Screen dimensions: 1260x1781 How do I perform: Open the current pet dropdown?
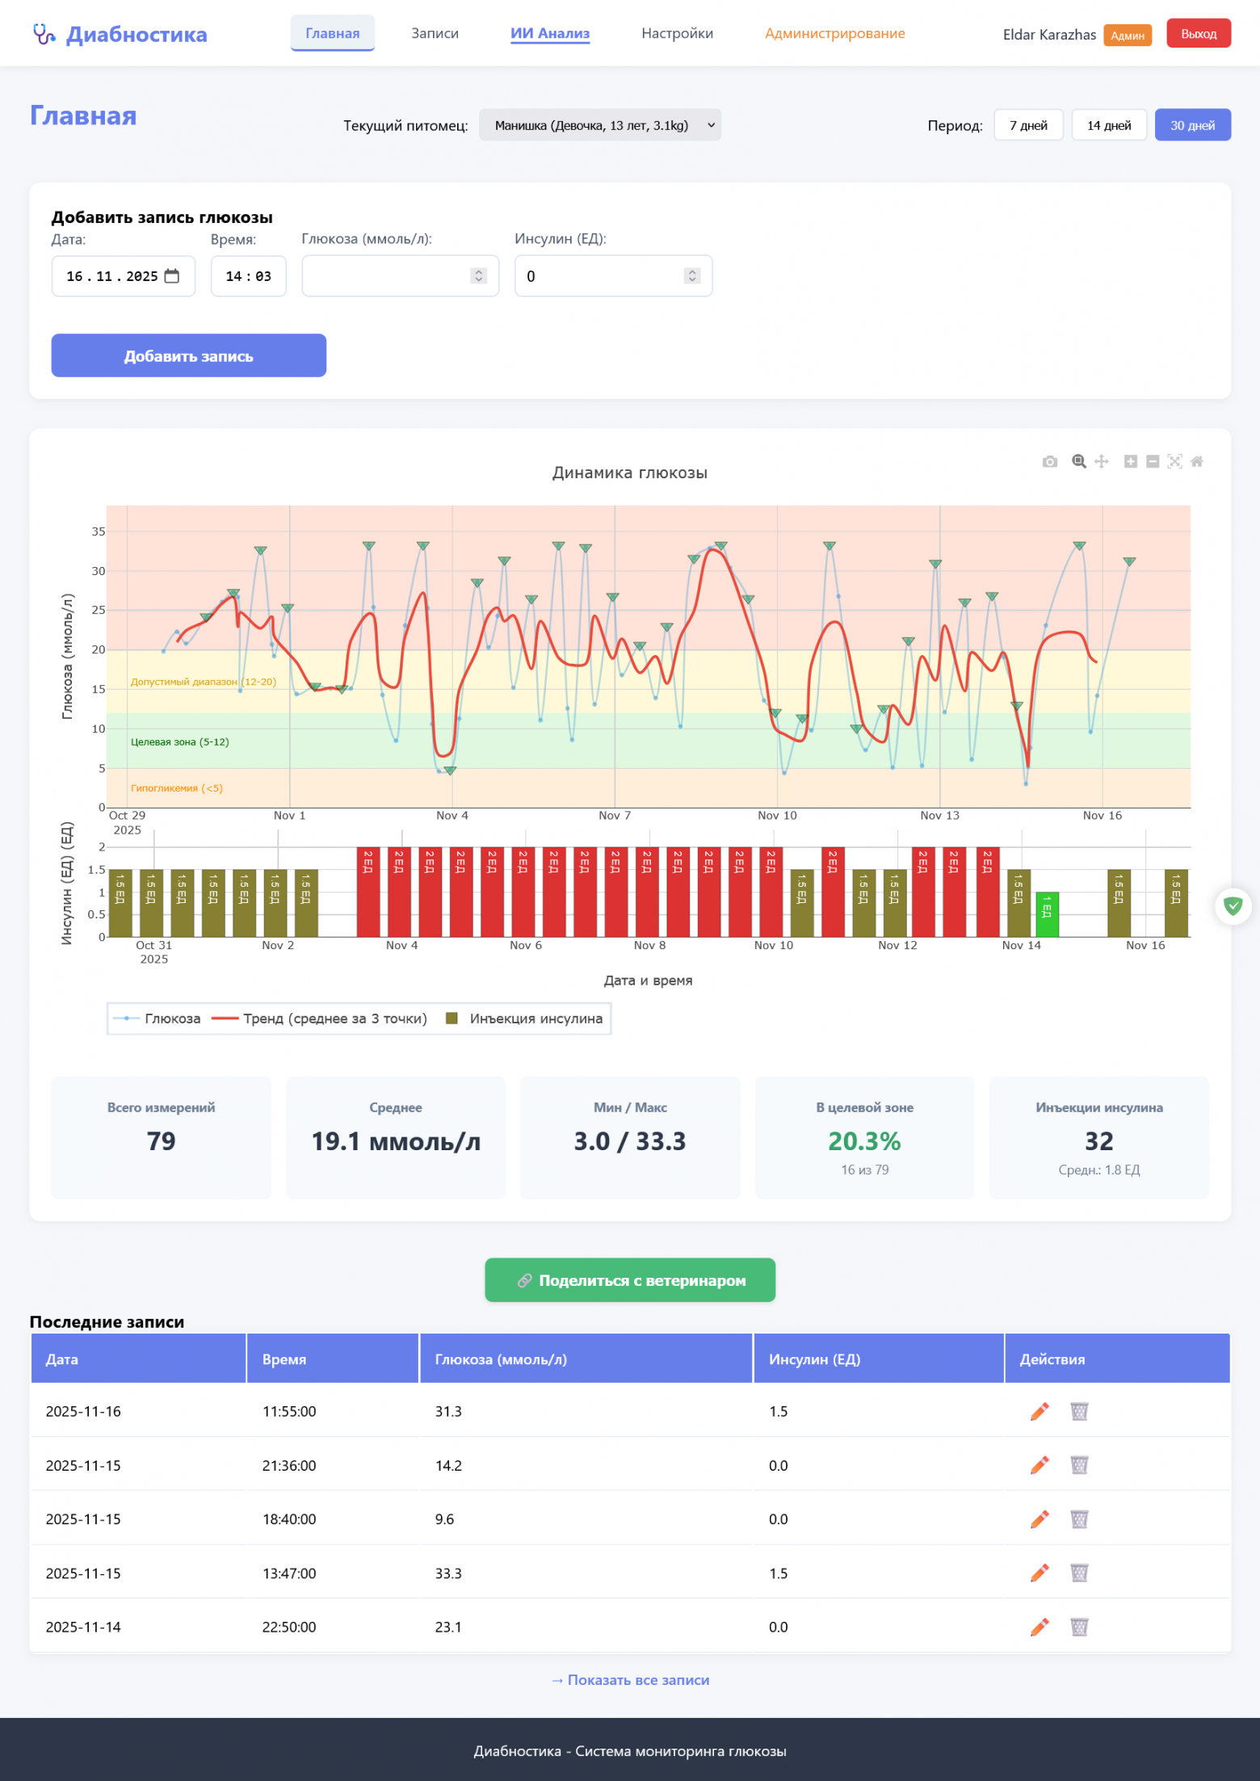pyautogui.click(x=599, y=125)
